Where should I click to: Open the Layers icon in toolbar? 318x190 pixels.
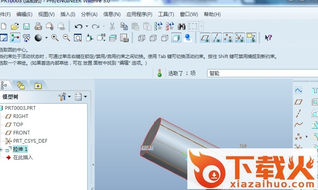pos(113,38)
